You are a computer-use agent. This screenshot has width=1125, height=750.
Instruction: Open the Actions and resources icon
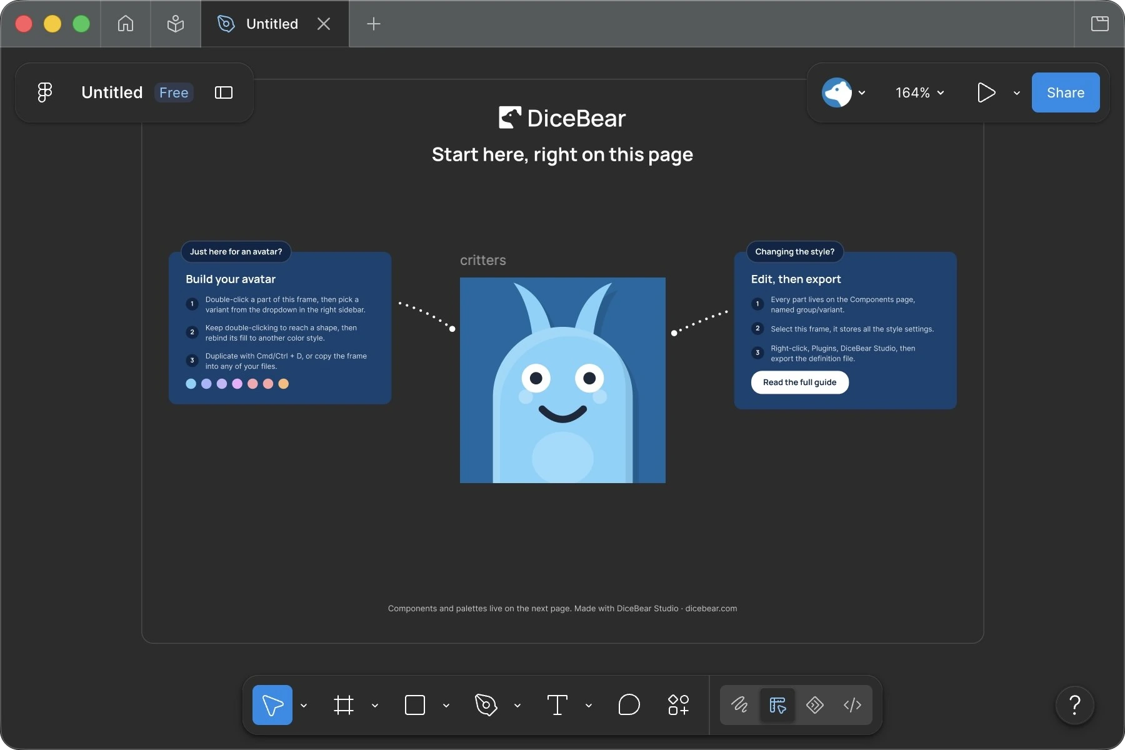[679, 705]
